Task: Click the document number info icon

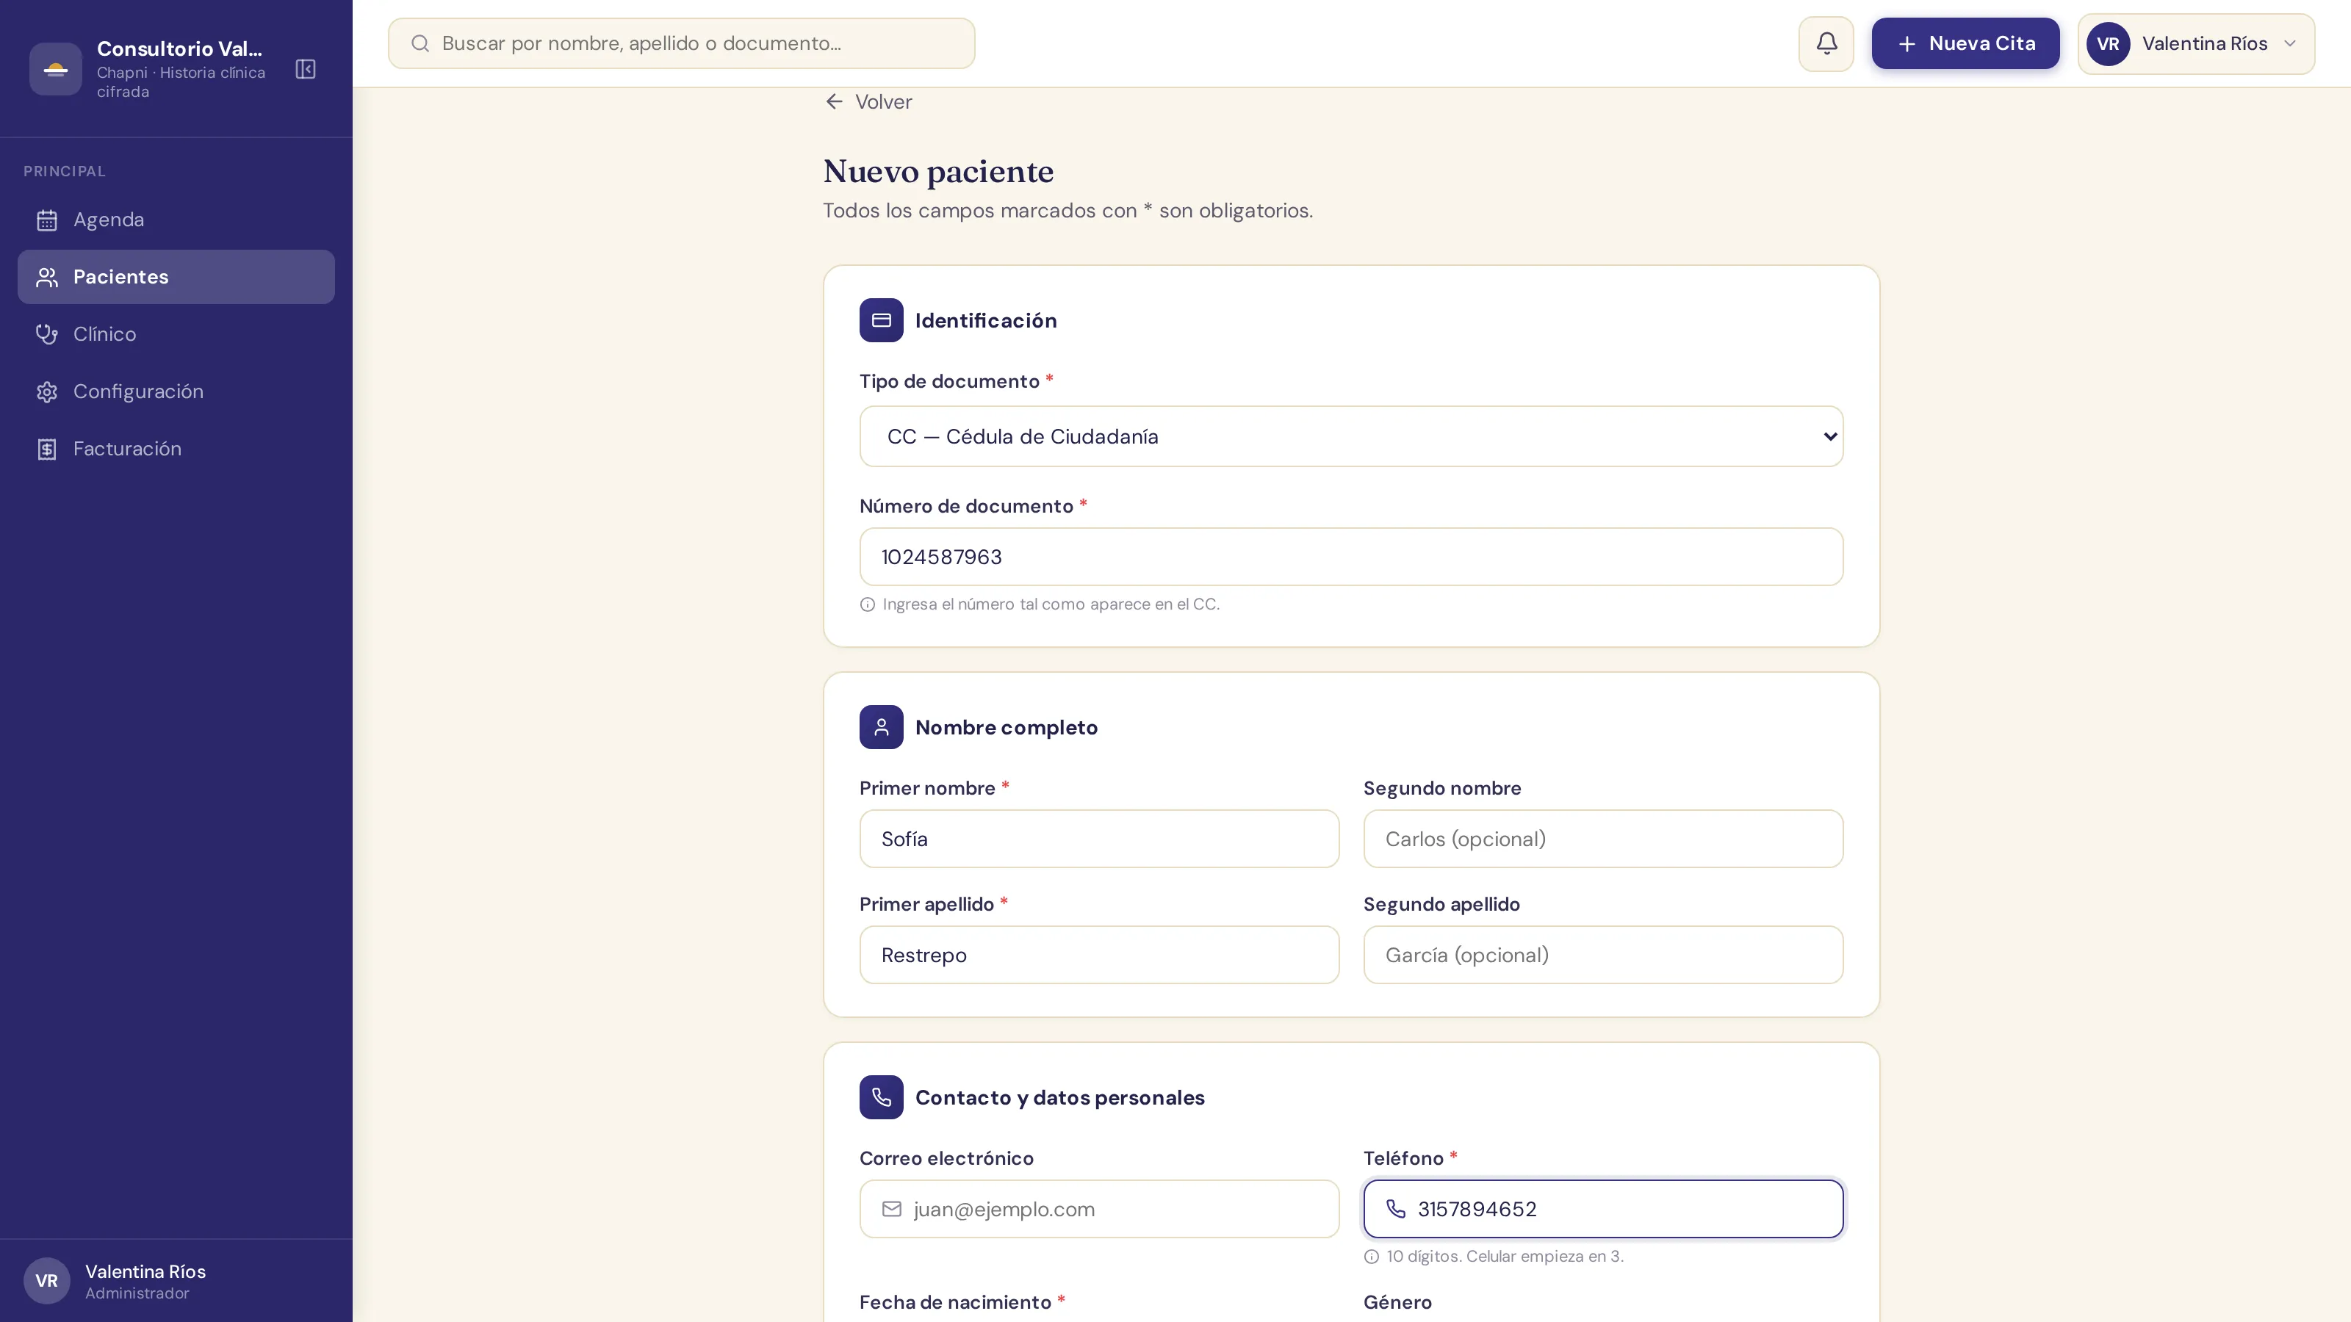Action: point(867,605)
